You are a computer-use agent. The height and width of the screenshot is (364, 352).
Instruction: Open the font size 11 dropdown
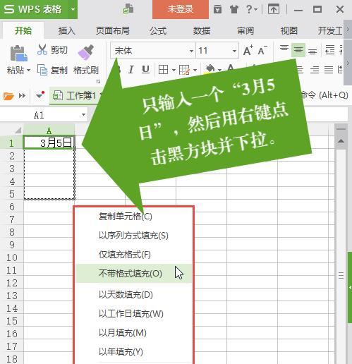pyautogui.click(x=234, y=51)
